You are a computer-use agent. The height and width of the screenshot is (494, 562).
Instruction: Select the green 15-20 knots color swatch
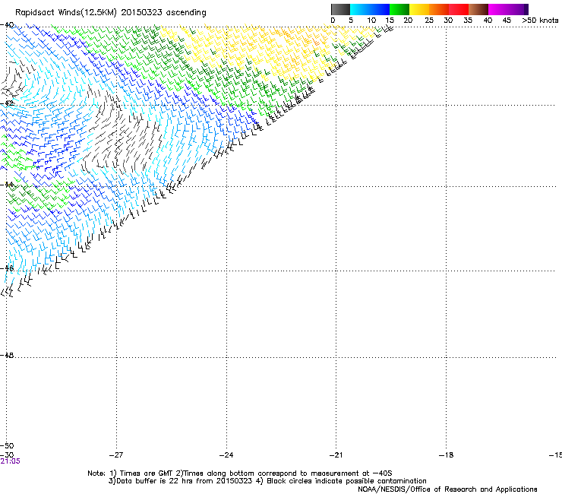(x=399, y=9)
